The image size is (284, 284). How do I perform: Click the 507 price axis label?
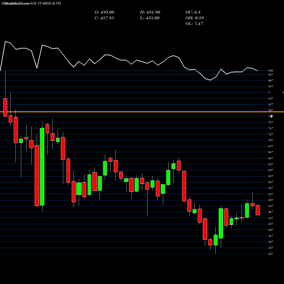[x=270, y=200]
